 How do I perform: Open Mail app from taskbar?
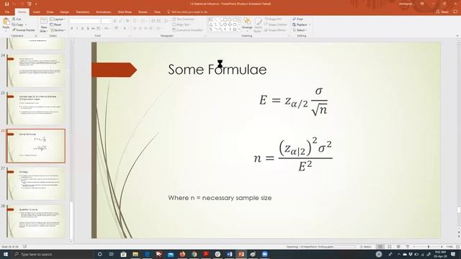tap(171, 254)
